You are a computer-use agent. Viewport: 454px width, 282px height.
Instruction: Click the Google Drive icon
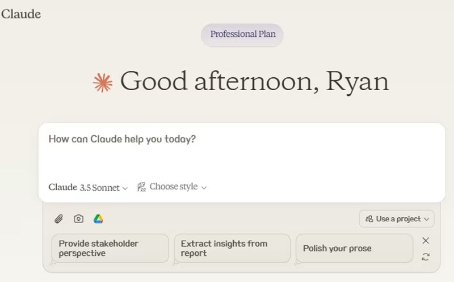(x=98, y=219)
